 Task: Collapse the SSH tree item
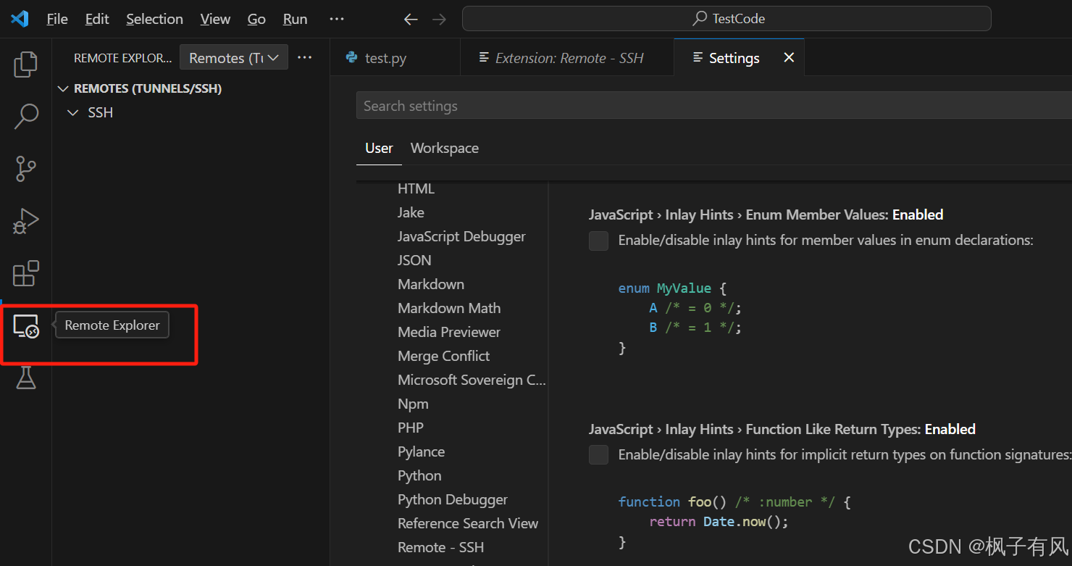[72, 112]
